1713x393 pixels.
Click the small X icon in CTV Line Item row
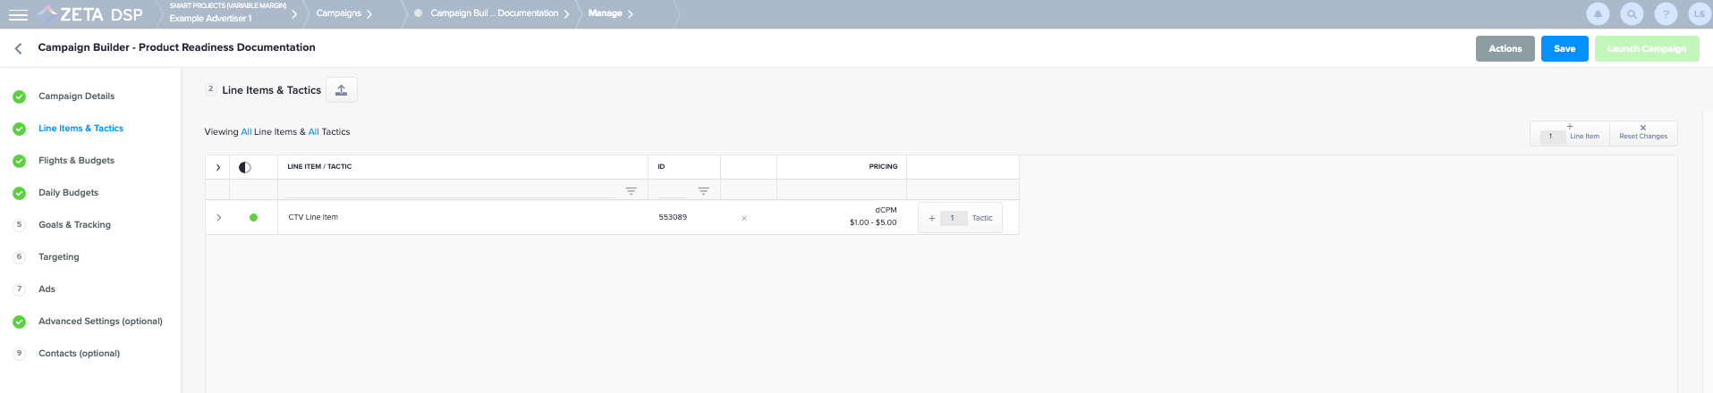tap(744, 218)
